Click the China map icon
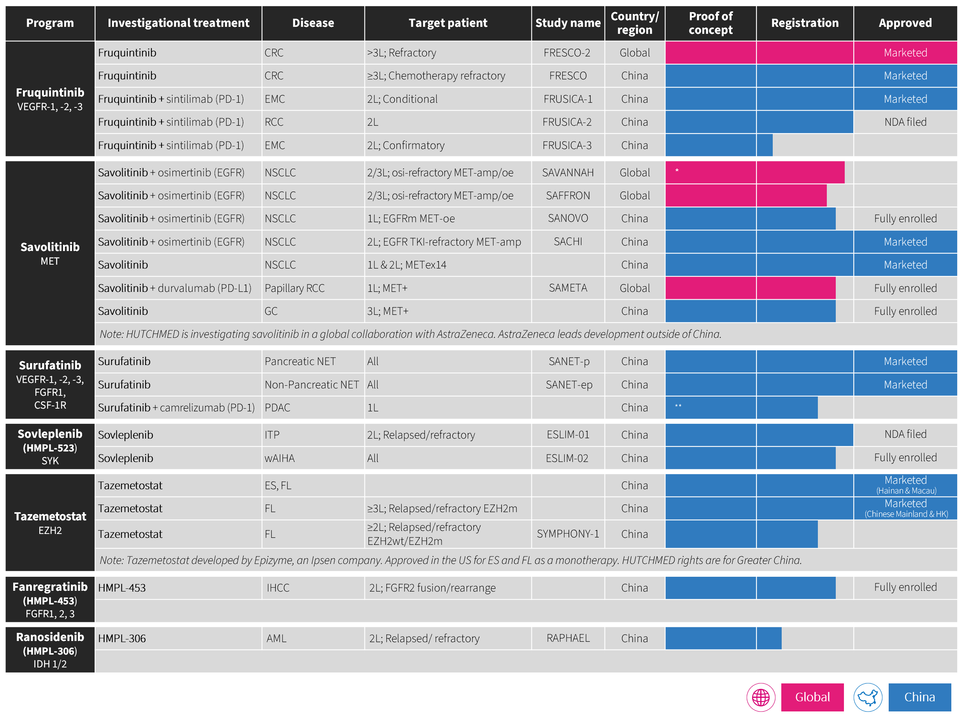Viewport: 963px width, 727px height. tap(867, 697)
